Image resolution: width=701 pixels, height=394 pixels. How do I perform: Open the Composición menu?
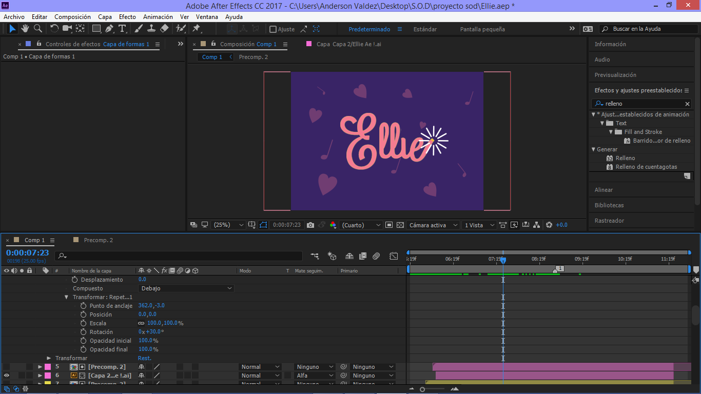pos(72,17)
